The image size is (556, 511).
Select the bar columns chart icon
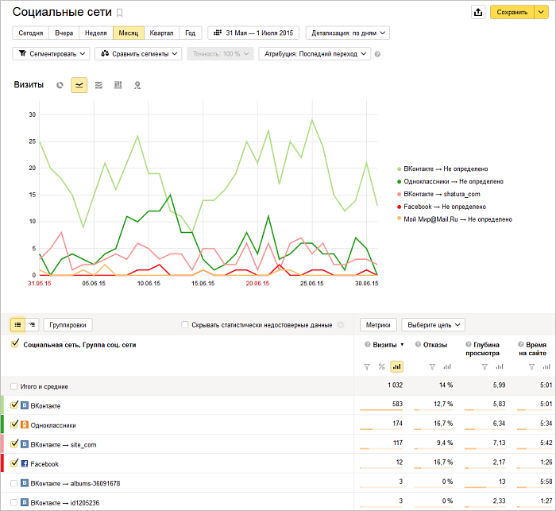pos(118,85)
